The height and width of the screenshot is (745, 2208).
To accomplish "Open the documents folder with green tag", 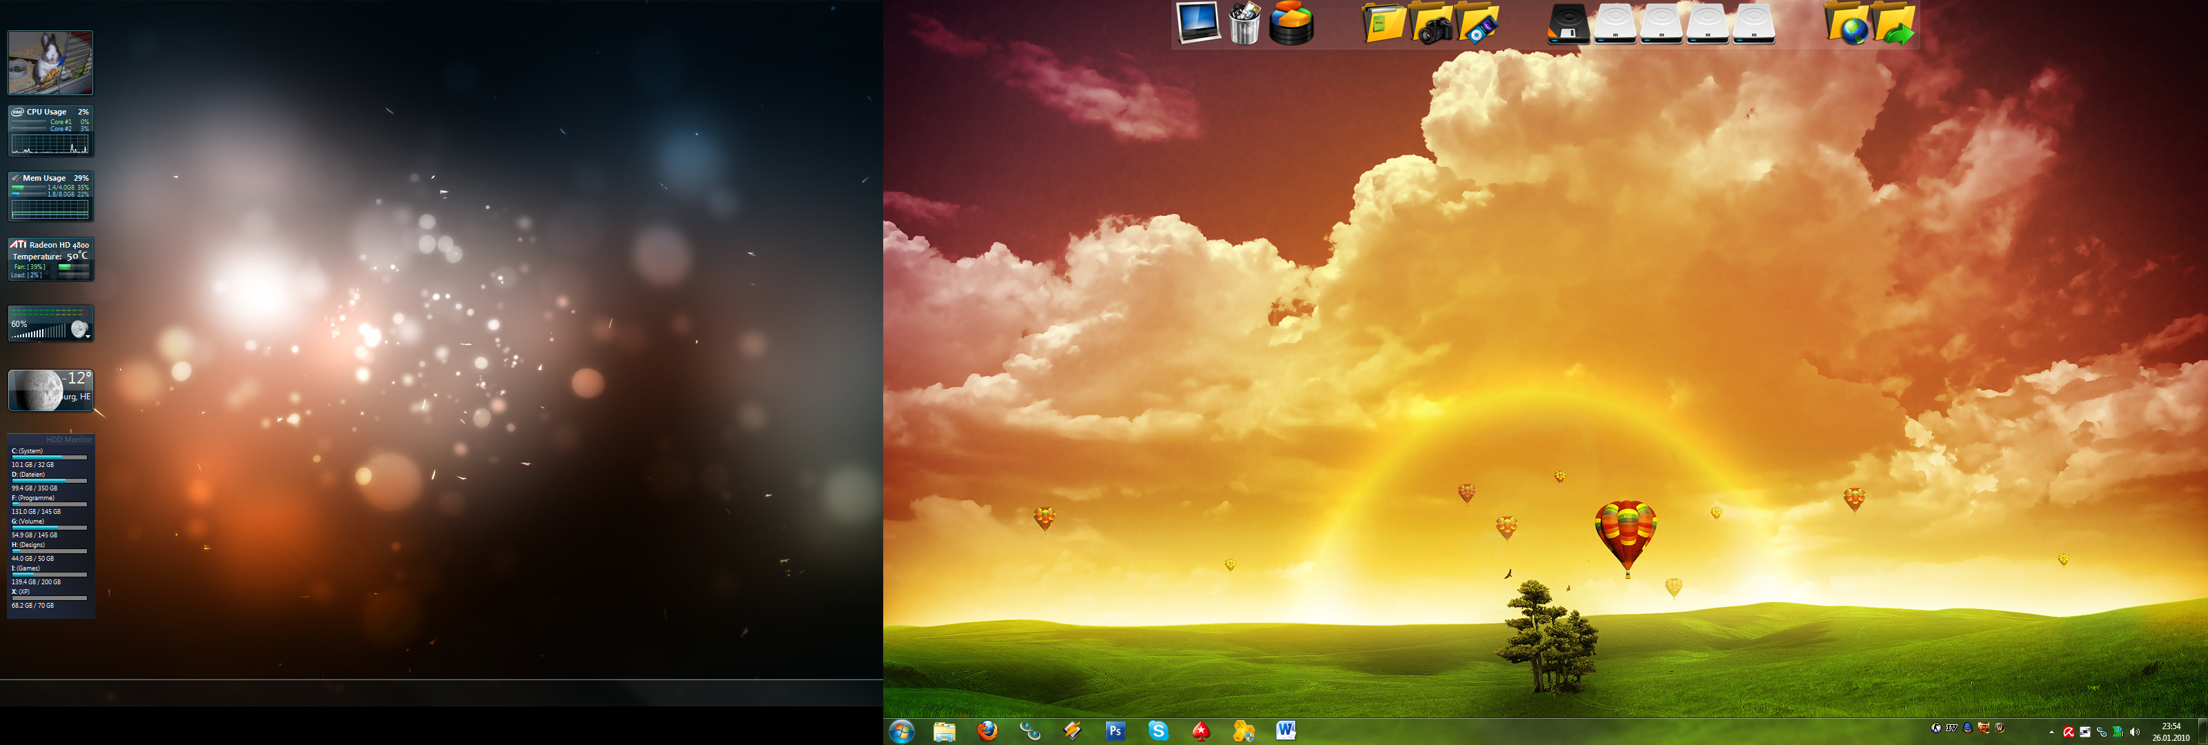I will (1383, 23).
